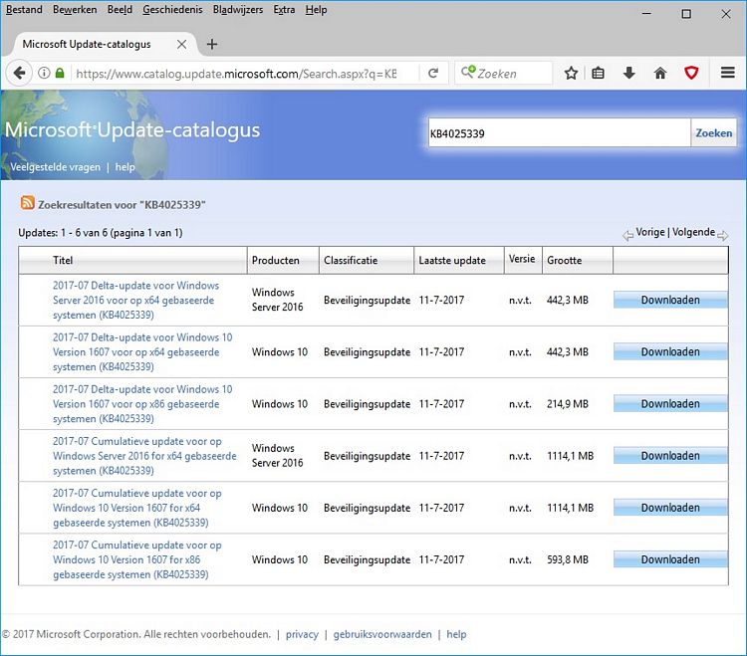Open the help link in header
Screen dimensions: 747x656
pos(124,167)
